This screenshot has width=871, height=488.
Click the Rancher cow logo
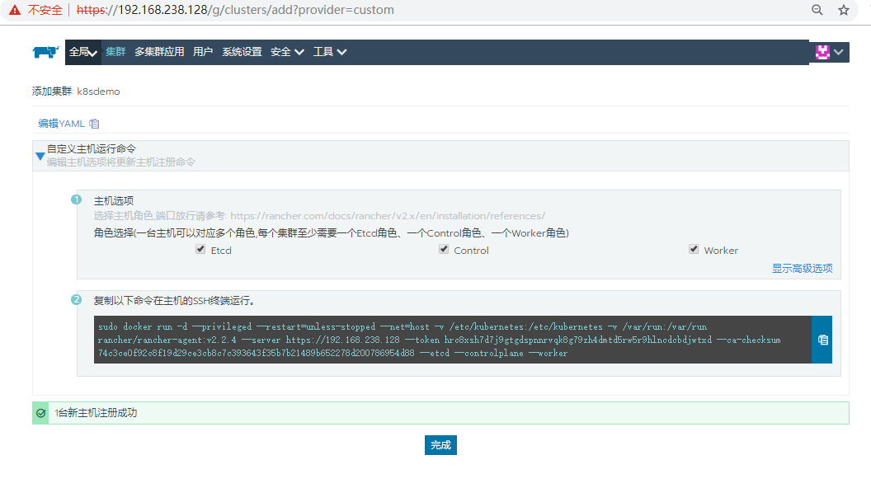45,52
